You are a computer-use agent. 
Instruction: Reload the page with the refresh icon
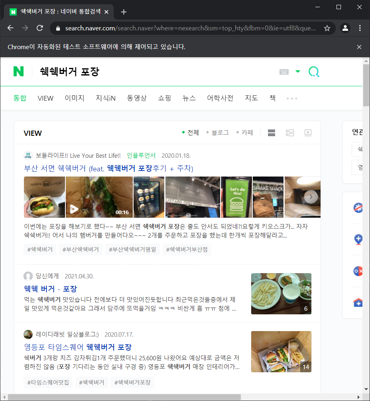(40, 28)
